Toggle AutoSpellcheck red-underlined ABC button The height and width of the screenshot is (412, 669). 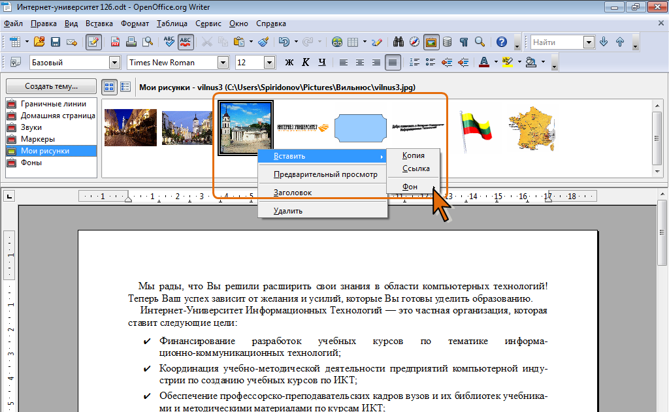pos(185,42)
